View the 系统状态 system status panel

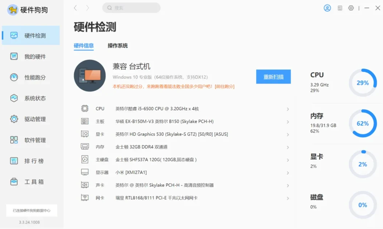30,98
